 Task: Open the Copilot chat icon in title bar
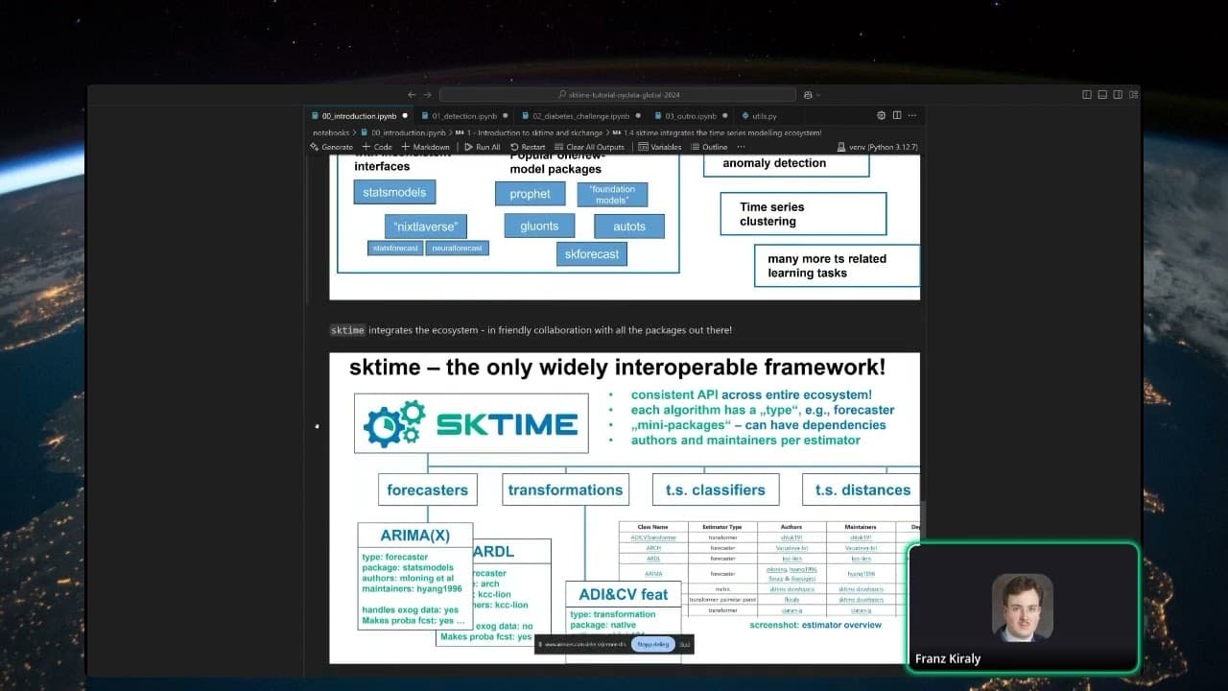click(808, 95)
